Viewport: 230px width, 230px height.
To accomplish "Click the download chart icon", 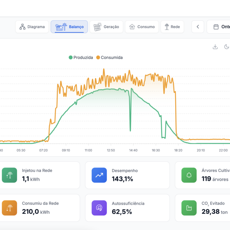I will click(215, 47).
